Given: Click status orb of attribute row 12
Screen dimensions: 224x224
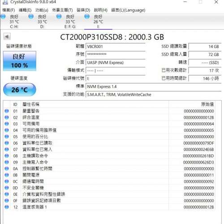Looking at the screenshot, I should click(7, 207).
